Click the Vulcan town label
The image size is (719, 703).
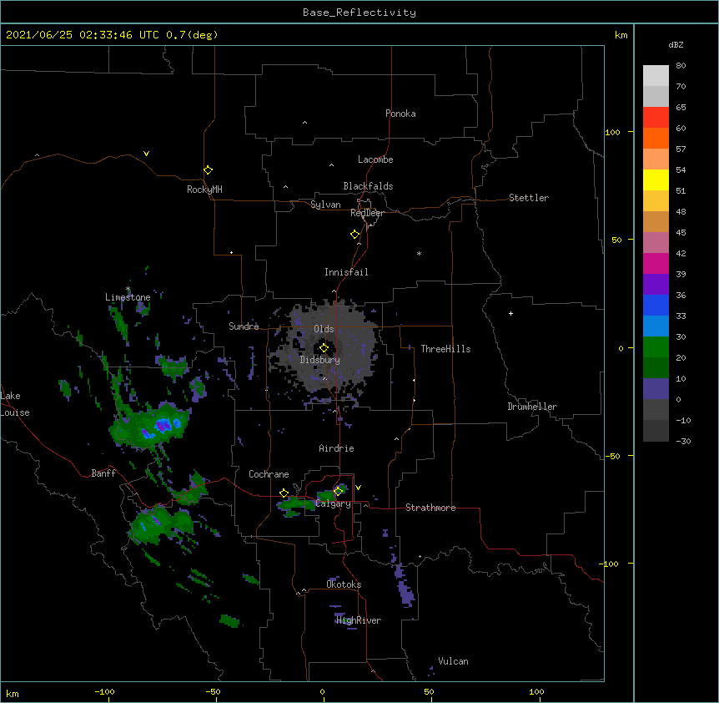click(453, 661)
